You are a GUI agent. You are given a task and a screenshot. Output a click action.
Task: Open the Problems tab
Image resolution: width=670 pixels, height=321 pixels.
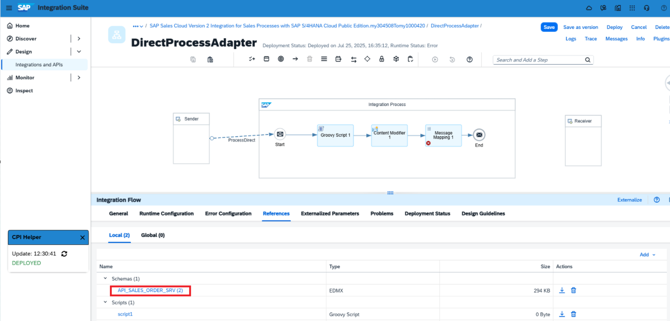point(382,214)
